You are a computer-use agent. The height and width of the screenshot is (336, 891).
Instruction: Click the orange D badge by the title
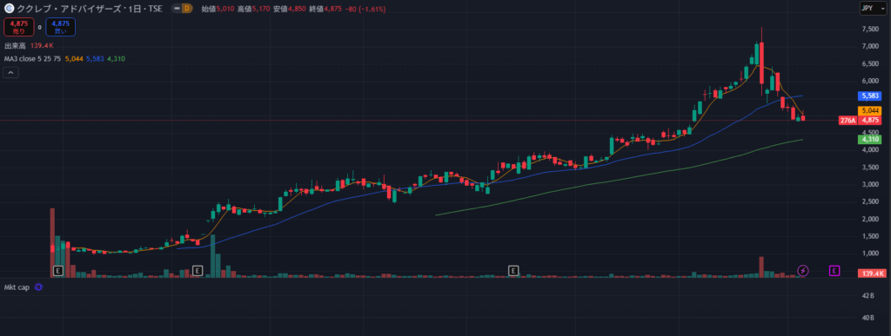(188, 9)
